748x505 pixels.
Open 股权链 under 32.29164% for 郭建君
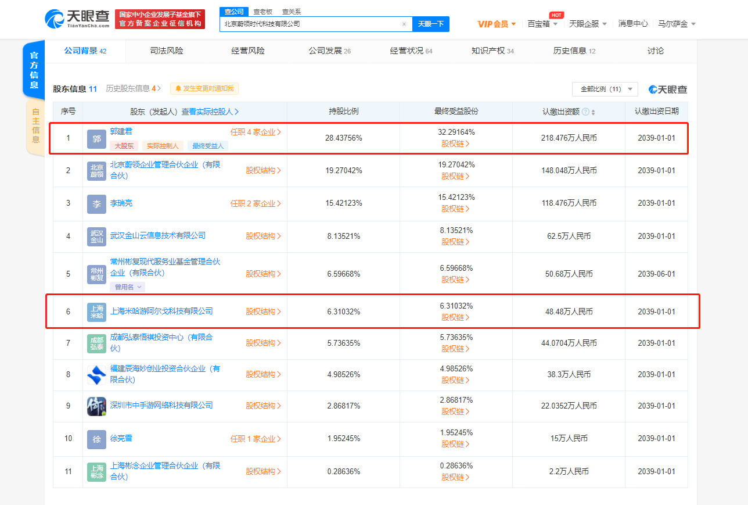[456, 144]
